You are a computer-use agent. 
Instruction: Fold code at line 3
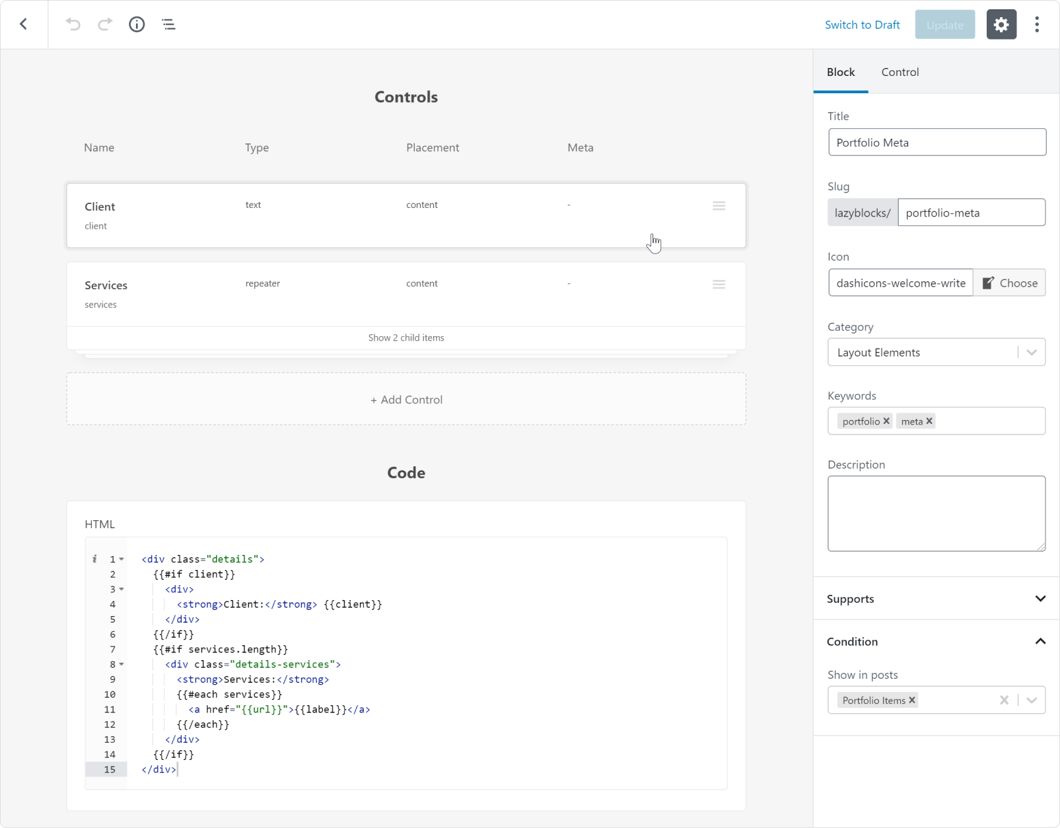(x=122, y=589)
